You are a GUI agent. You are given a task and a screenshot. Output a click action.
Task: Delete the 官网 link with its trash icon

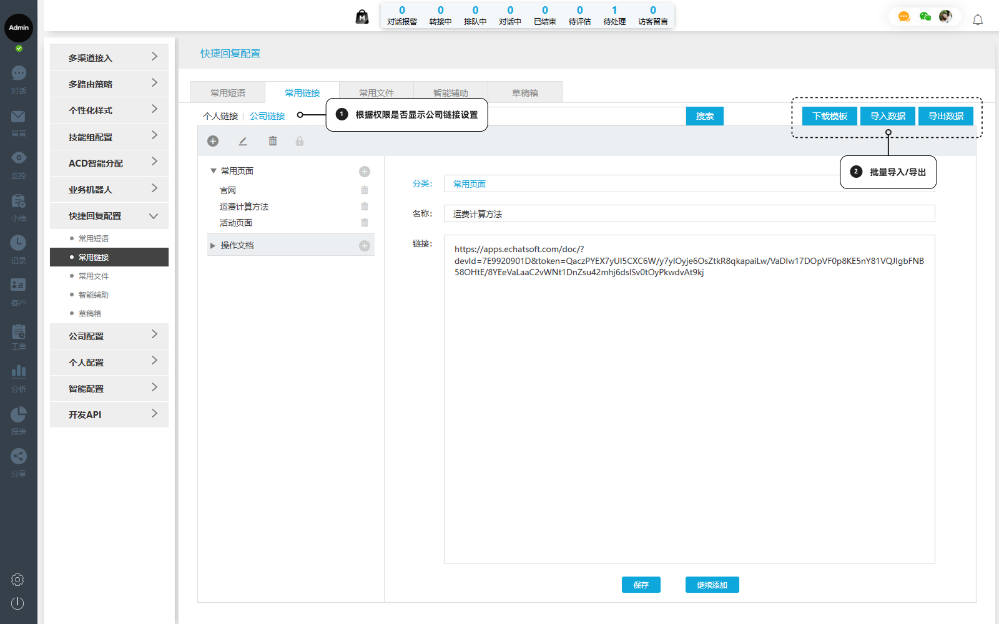[x=365, y=190]
